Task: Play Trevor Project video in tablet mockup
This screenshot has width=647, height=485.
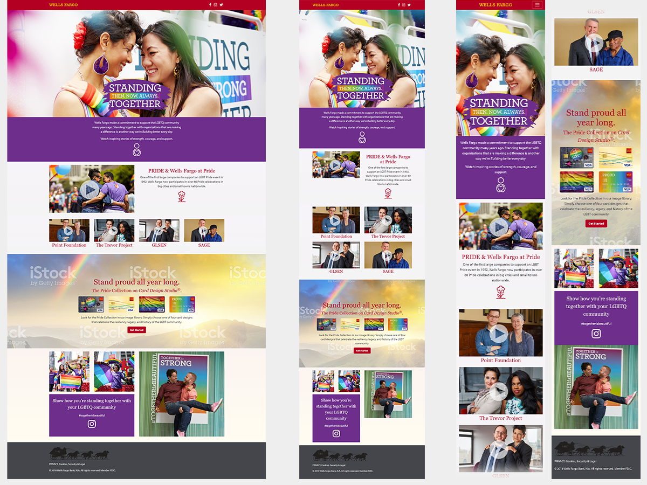Action: click(x=388, y=220)
